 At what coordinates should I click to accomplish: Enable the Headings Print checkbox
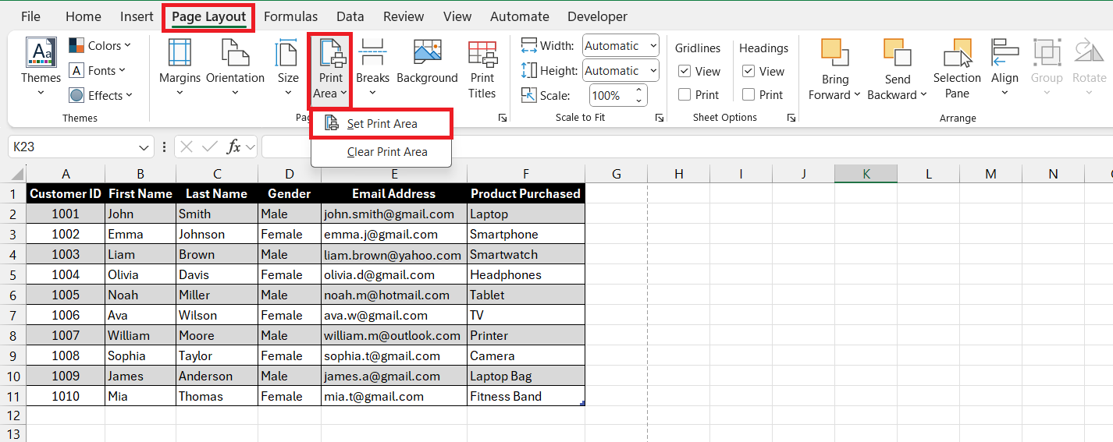point(749,95)
